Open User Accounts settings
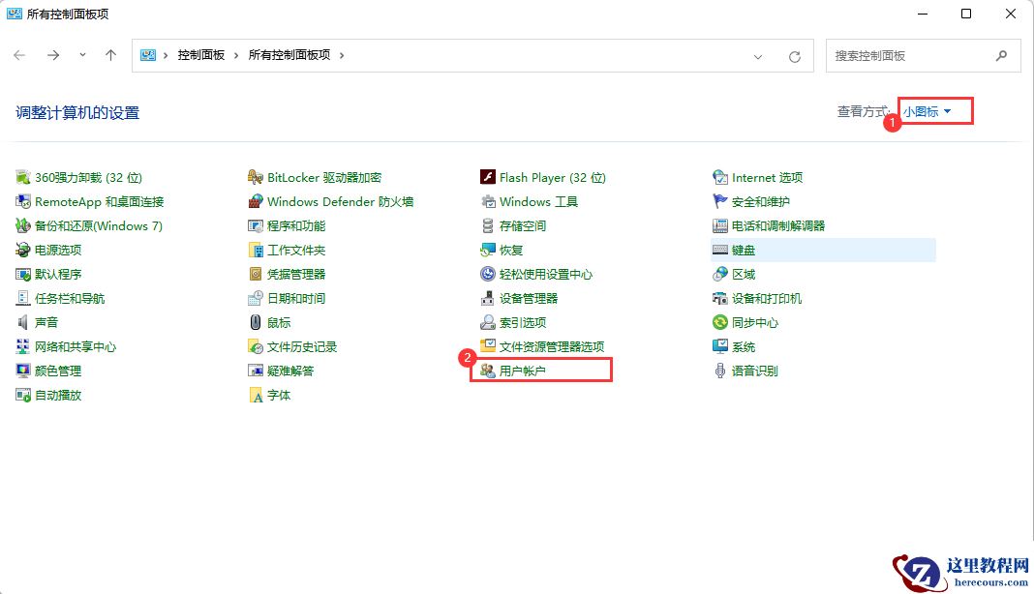This screenshot has height=594, width=1034. 530,370
